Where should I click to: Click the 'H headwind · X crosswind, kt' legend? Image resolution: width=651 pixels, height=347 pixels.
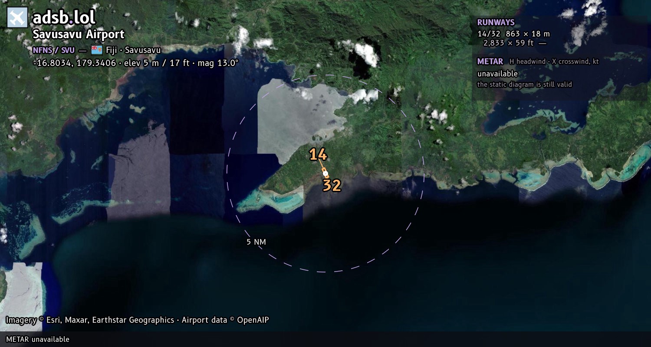pyautogui.click(x=554, y=62)
